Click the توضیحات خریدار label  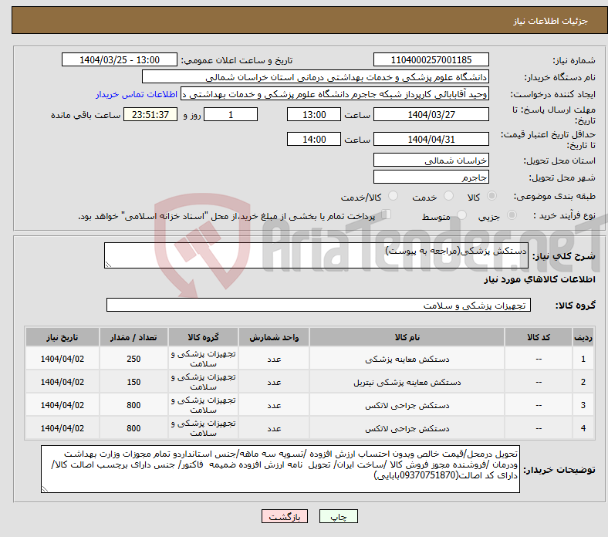click(559, 470)
